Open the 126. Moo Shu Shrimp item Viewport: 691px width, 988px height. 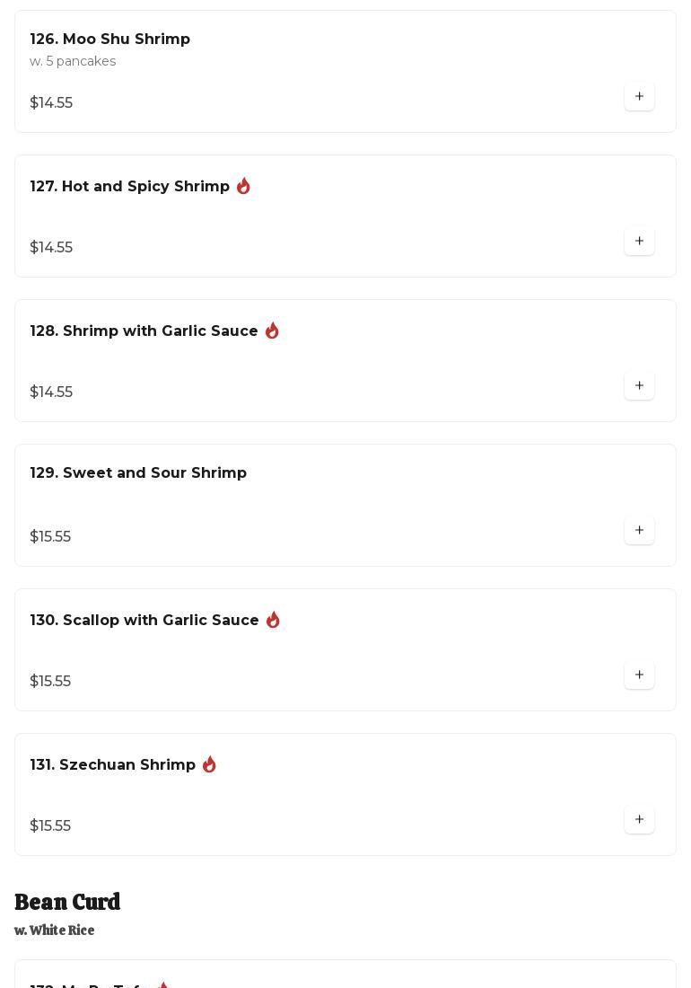coord(109,40)
